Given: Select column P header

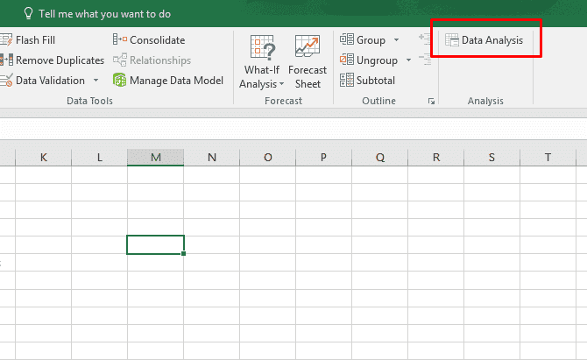Looking at the screenshot, I should [x=323, y=157].
